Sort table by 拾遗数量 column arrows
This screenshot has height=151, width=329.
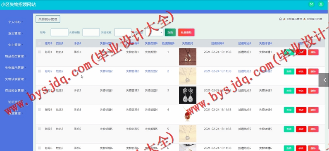pos(174,43)
